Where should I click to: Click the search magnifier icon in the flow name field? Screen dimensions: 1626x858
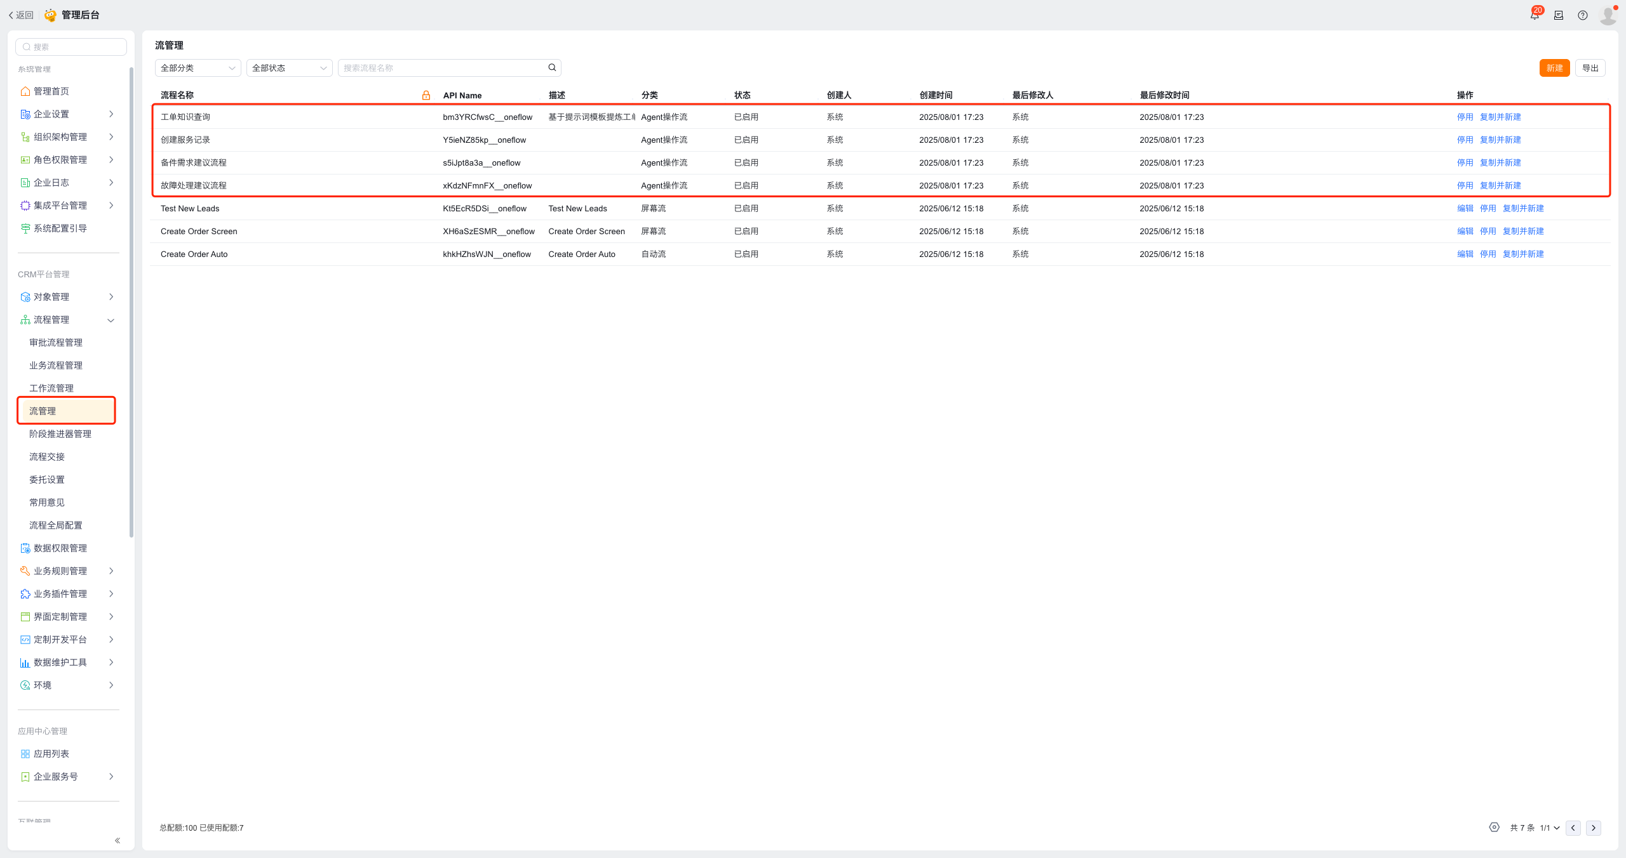[552, 67]
